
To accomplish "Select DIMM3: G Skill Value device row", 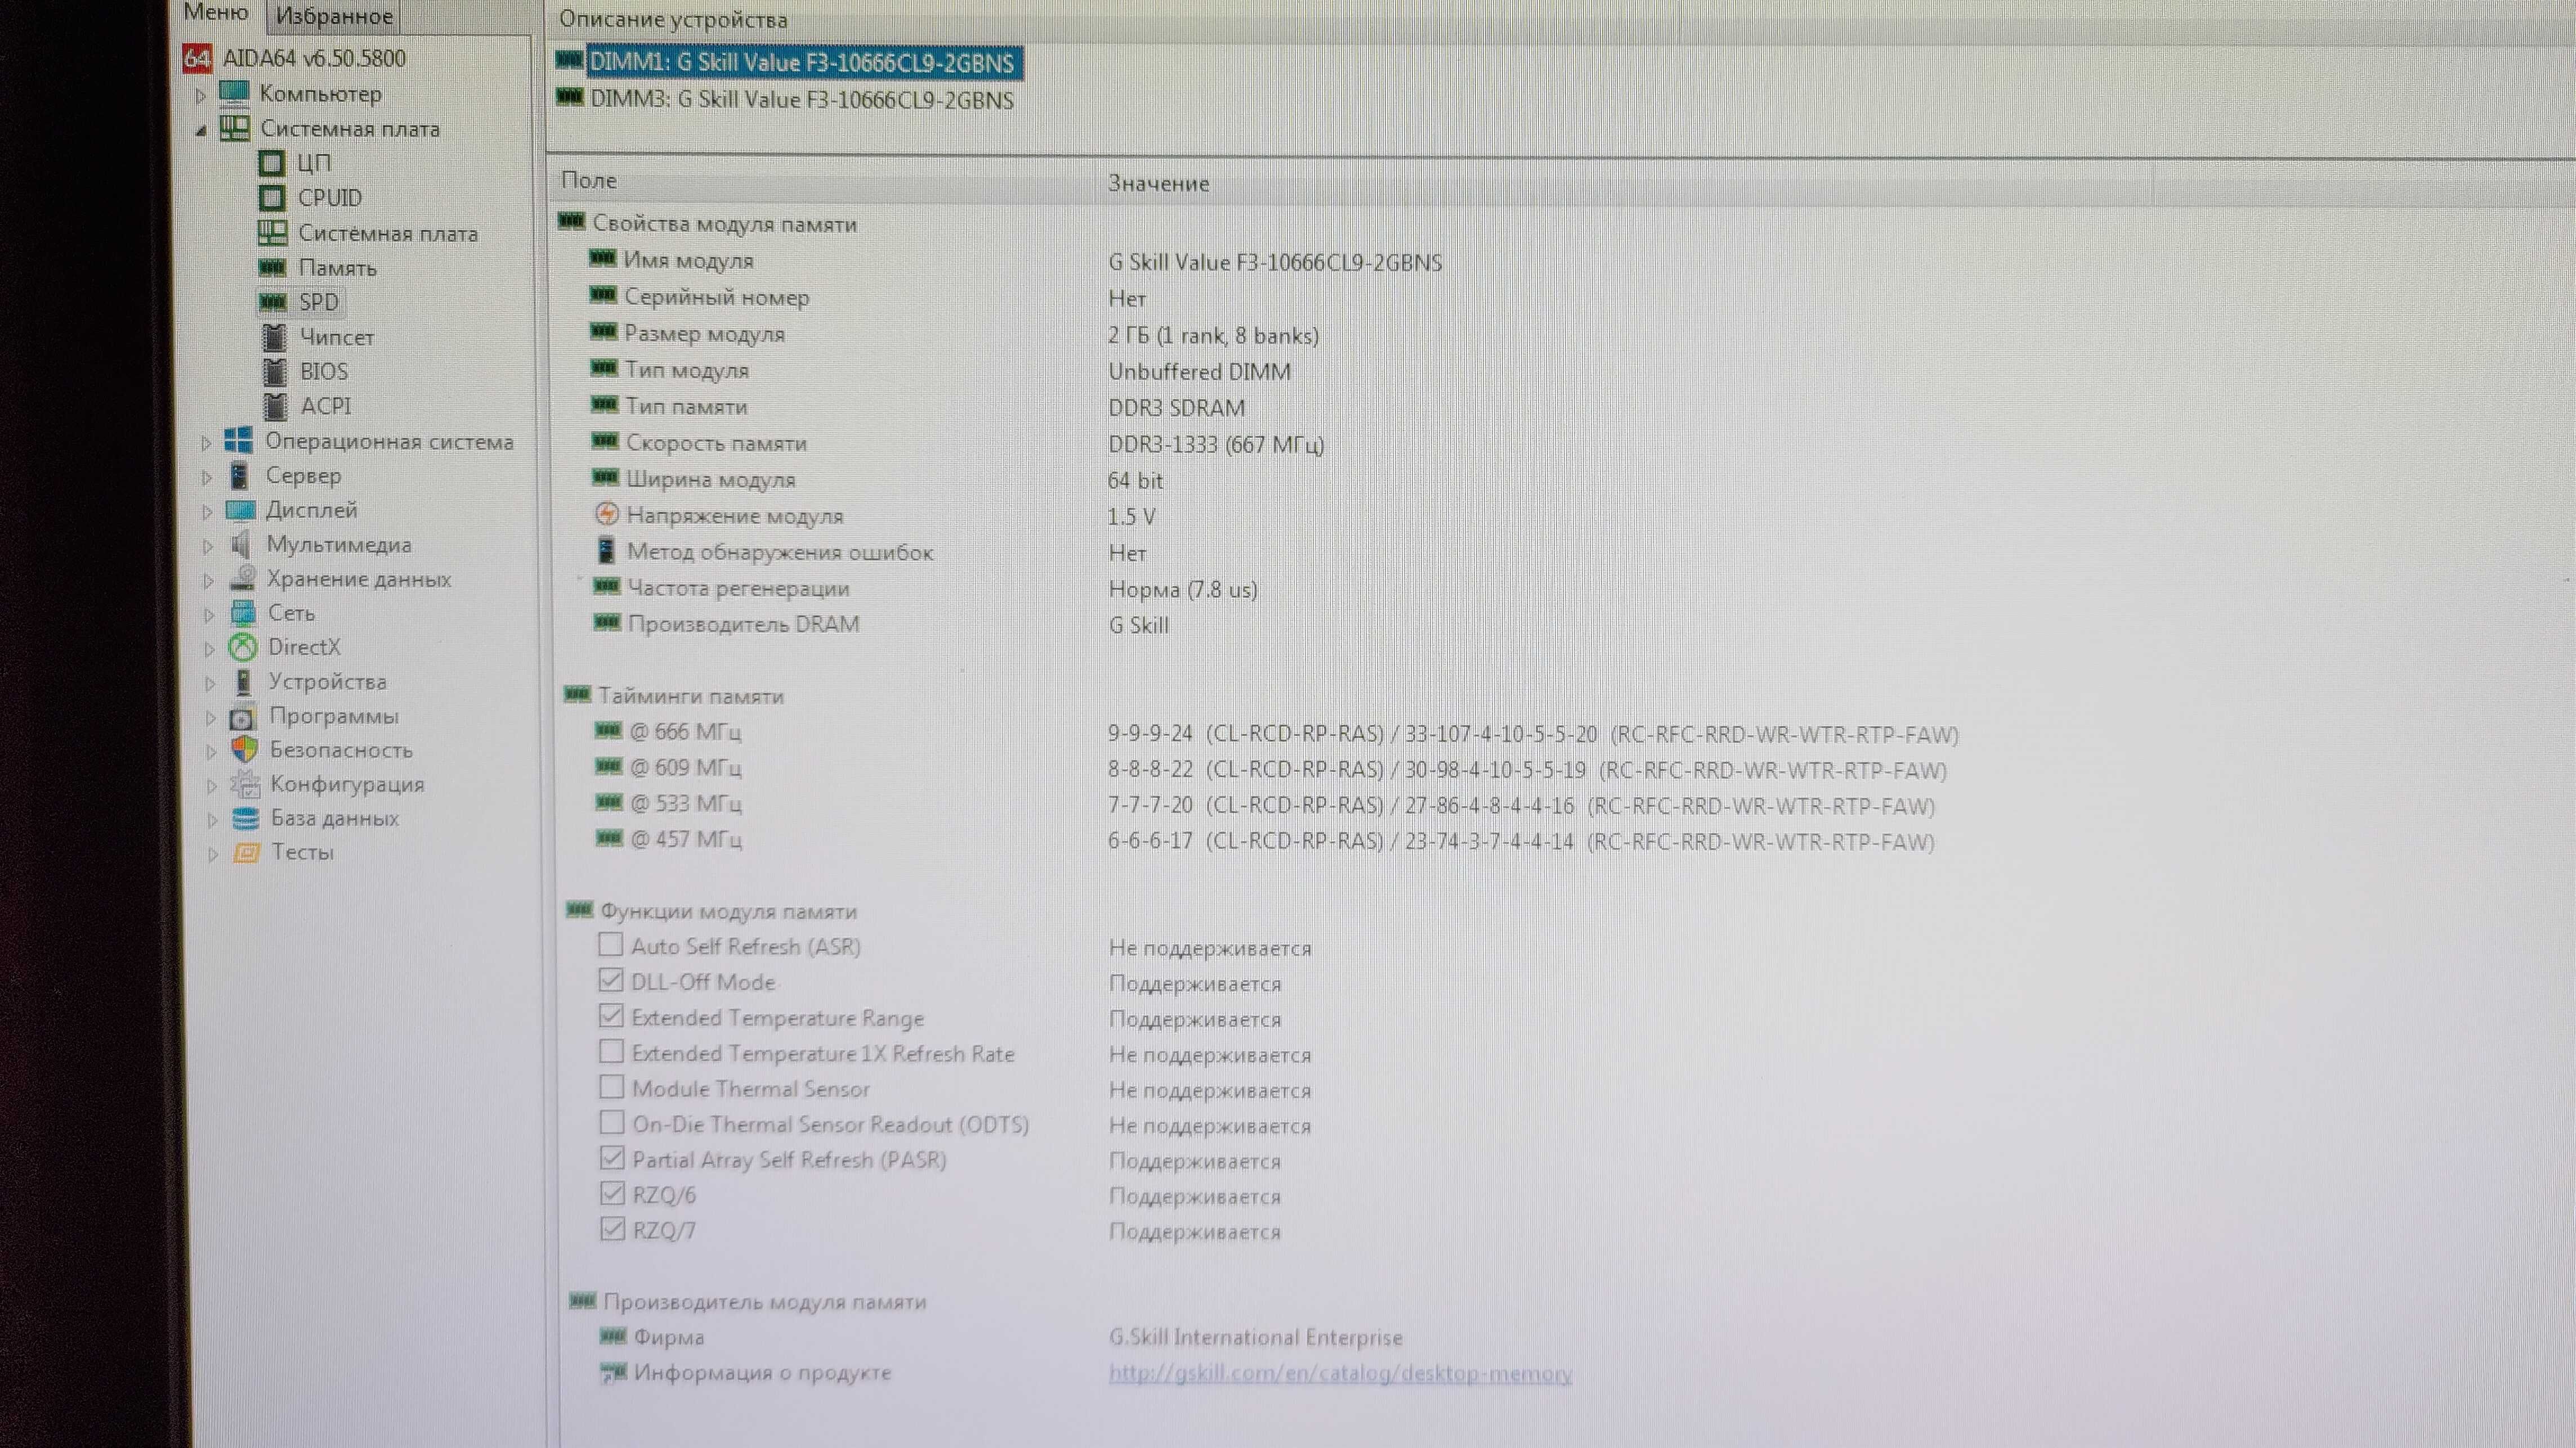I will tap(786, 100).
